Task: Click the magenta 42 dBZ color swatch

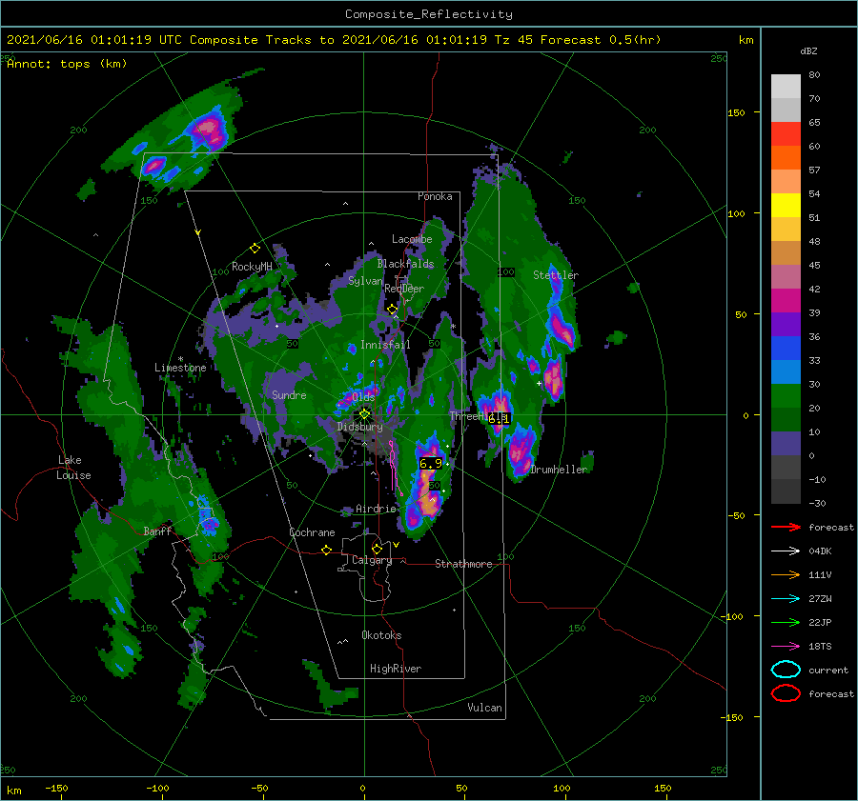Action: click(786, 301)
